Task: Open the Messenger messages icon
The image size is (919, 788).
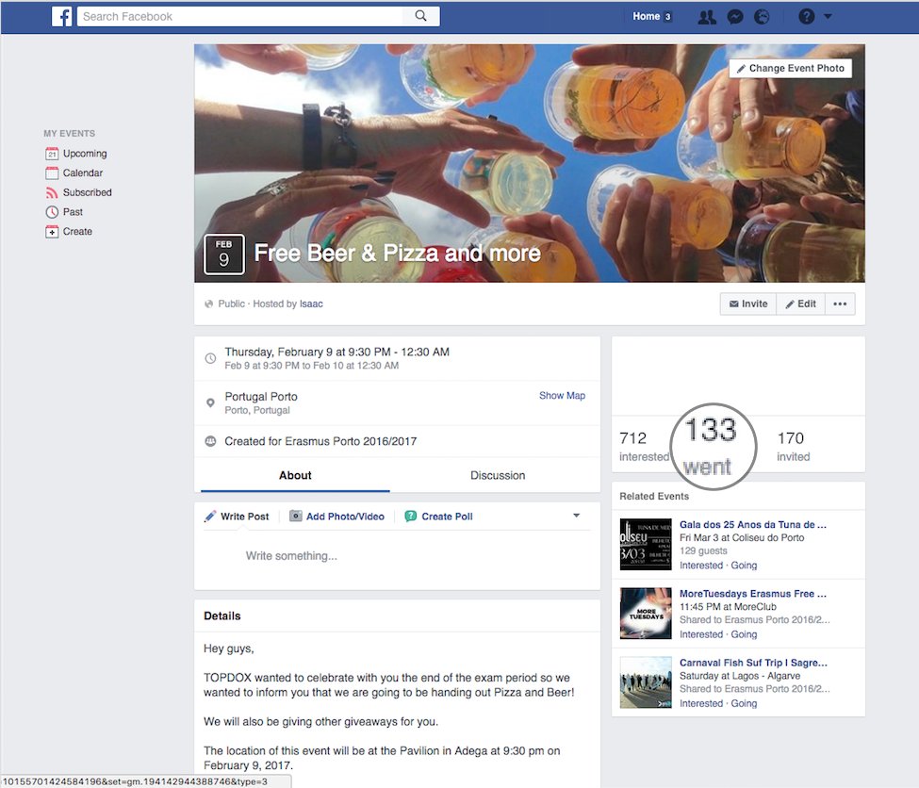Action: pos(735,17)
